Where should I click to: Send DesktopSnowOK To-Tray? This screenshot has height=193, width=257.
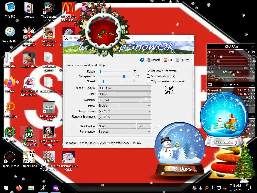tap(183, 60)
